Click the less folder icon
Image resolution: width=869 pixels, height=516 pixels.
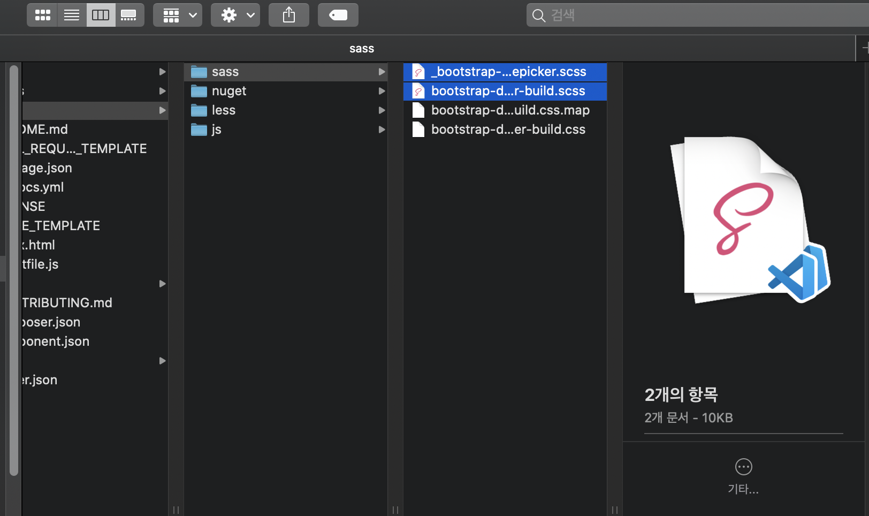[x=199, y=110]
